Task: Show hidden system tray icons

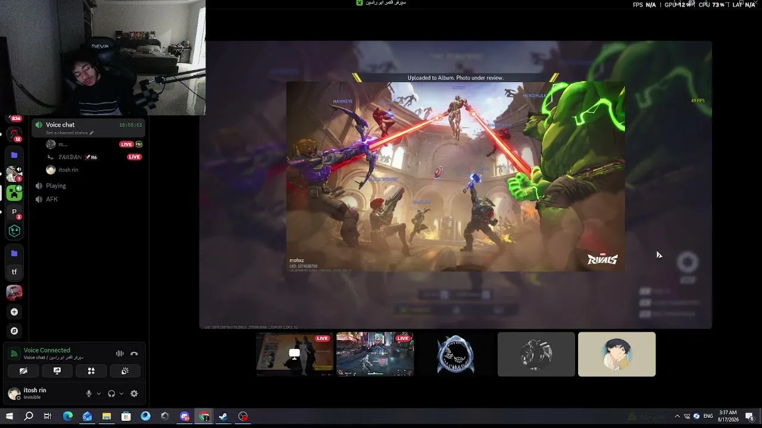Action: (x=677, y=417)
